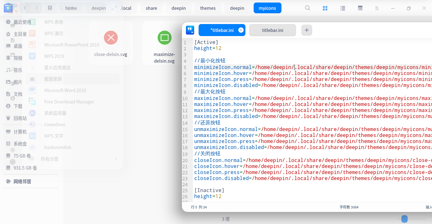This screenshot has width=432, height=224.
Task: Click the share breadcrumb segment
Action: pos(151,8)
